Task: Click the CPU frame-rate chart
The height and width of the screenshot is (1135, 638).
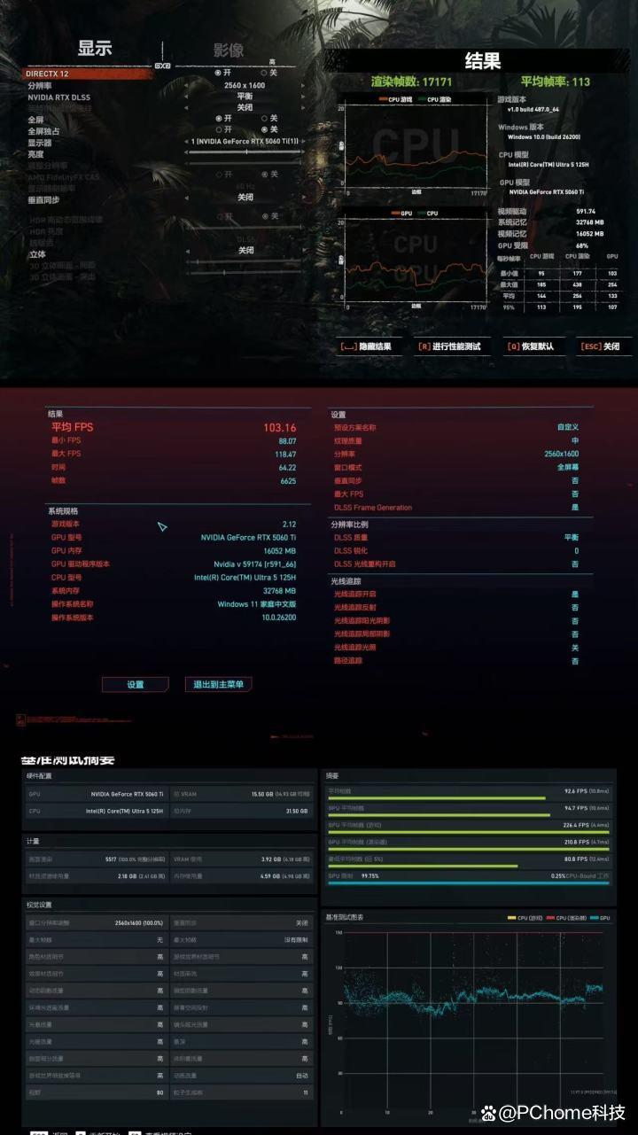Action: coord(417,146)
